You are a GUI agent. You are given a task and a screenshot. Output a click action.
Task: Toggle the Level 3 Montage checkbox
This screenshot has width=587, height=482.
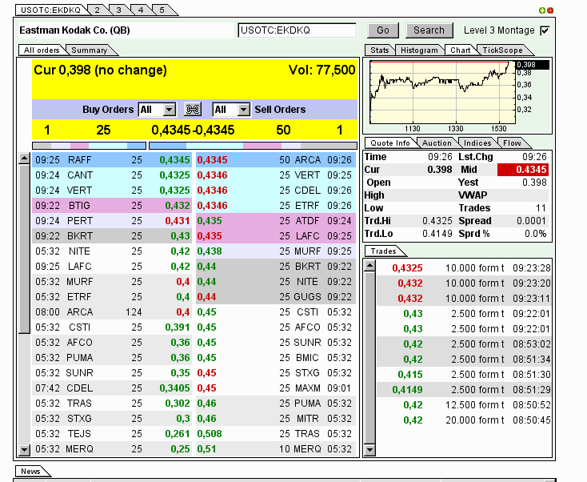click(x=545, y=30)
